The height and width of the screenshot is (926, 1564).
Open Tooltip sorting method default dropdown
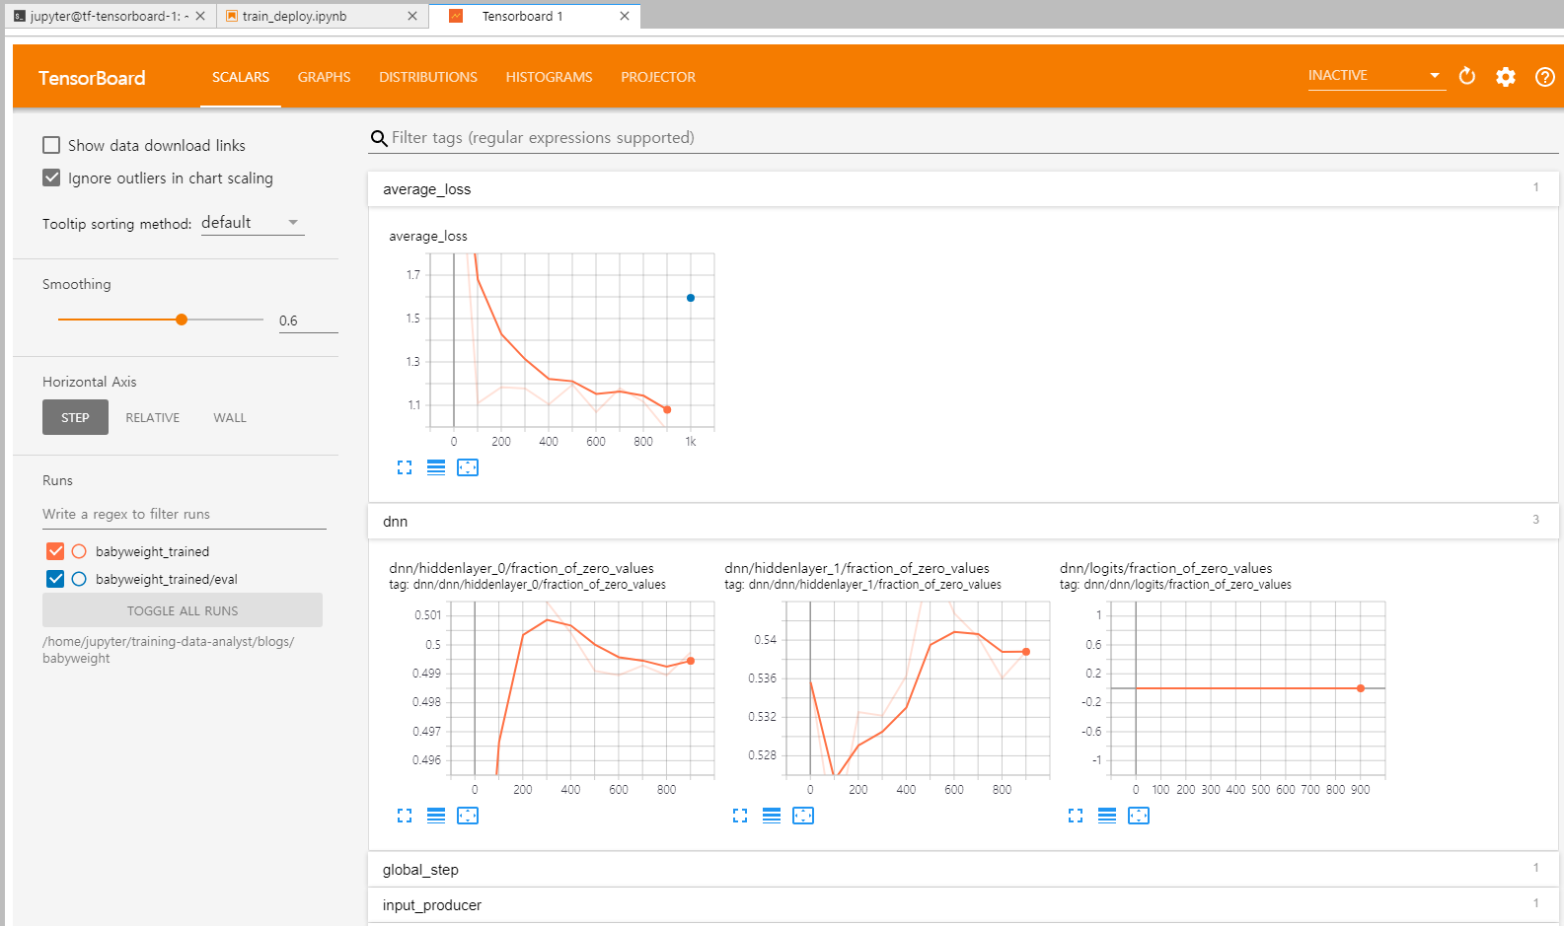point(253,223)
